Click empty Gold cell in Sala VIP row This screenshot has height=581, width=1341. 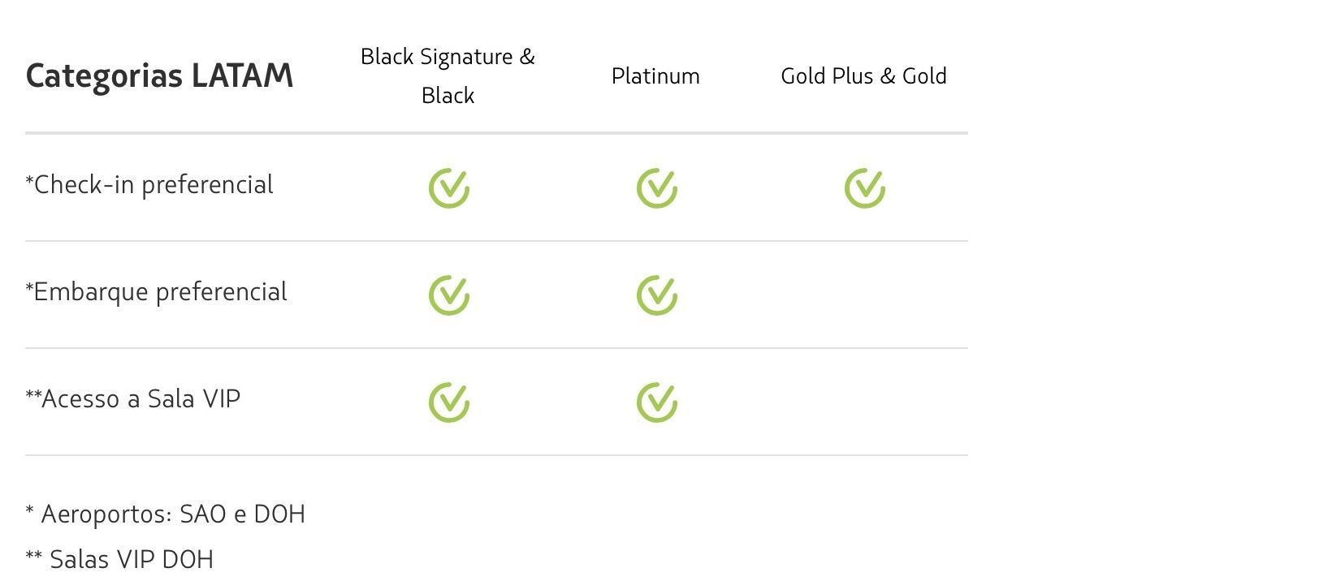coord(864,402)
